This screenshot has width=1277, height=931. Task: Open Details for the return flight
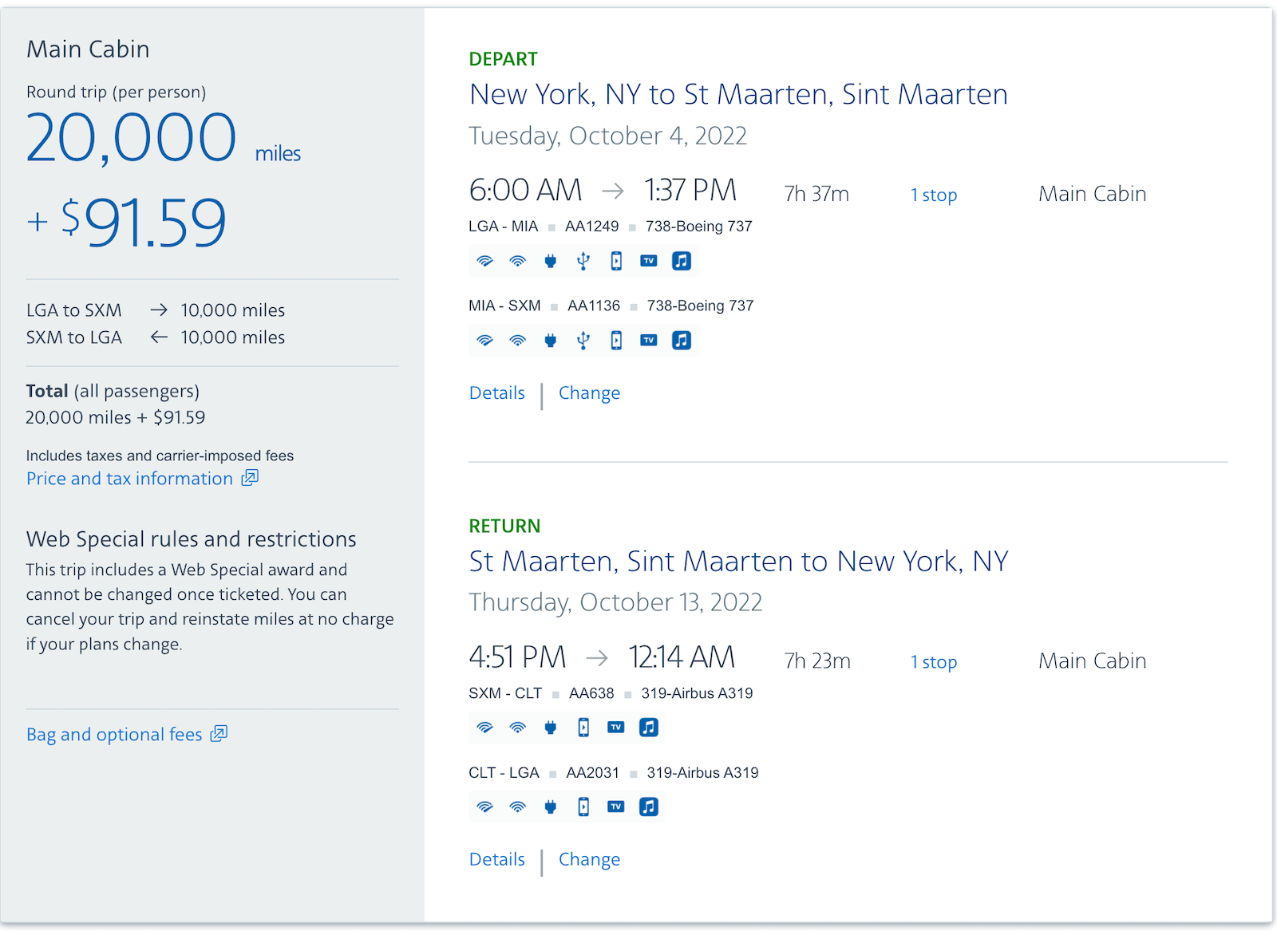pyautogui.click(x=496, y=859)
